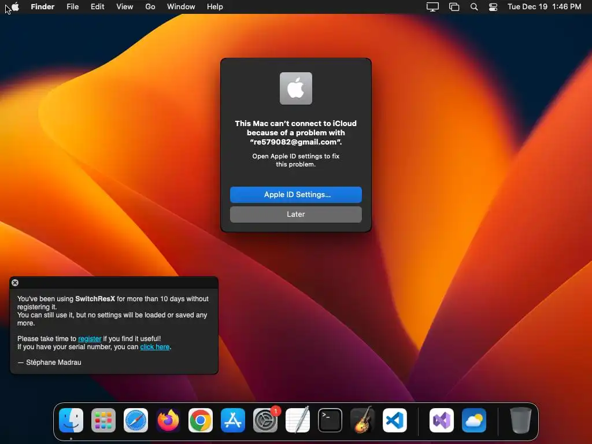Open the cloud weather app in Dock
592x444 pixels.
pyautogui.click(x=474, y=420)
